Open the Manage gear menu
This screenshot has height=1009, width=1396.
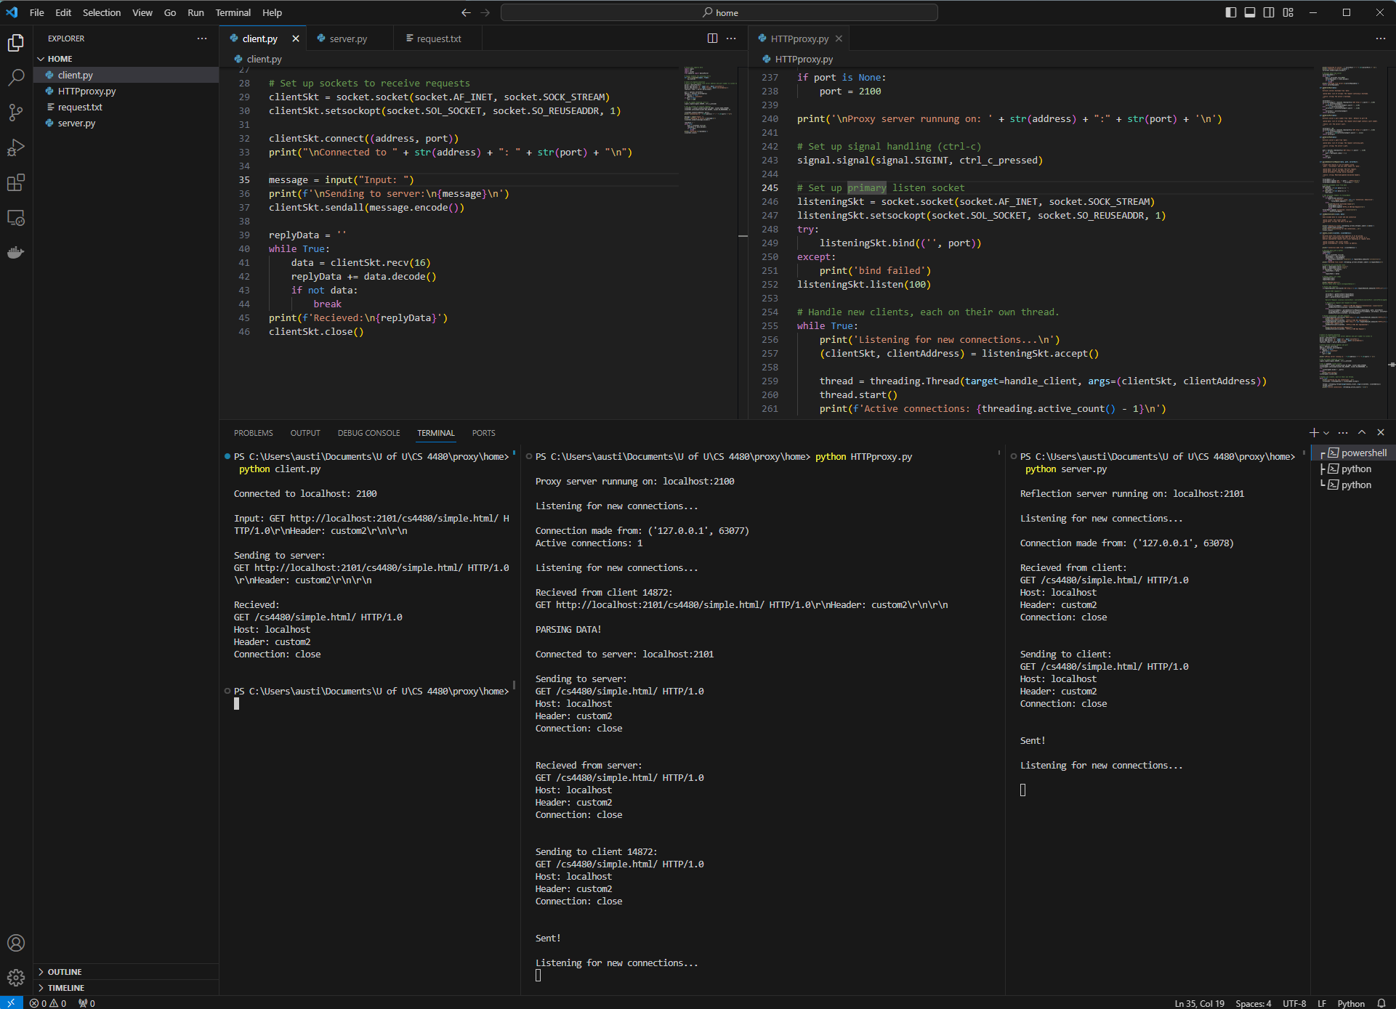click(16, 978)
